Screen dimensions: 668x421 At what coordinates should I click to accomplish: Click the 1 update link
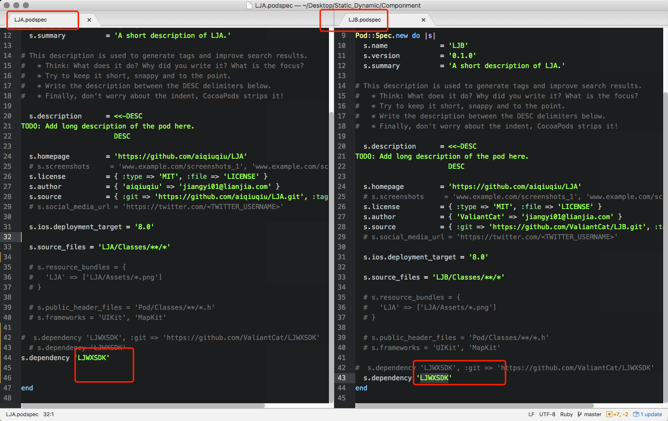(x=651, y=414)
